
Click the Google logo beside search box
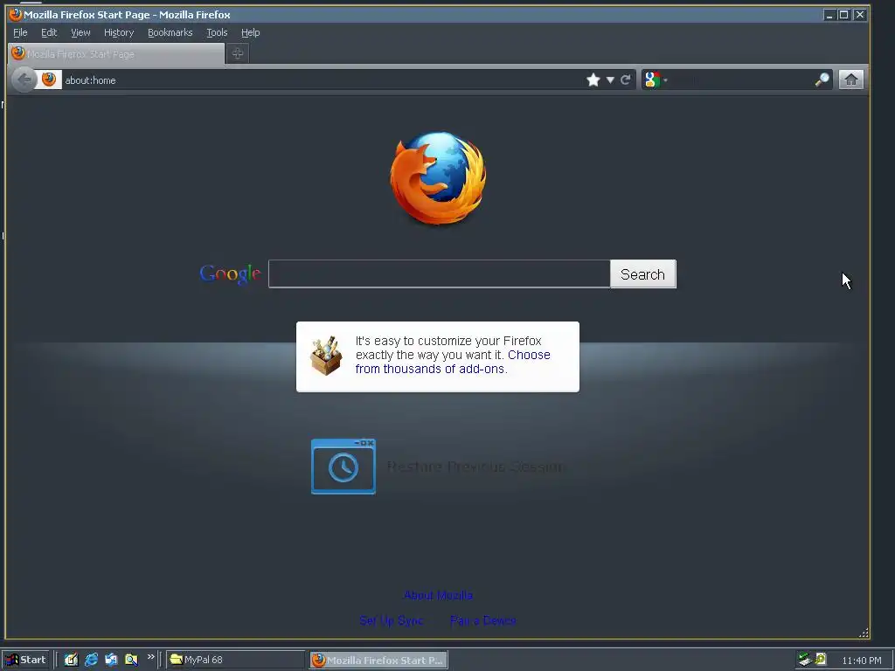pyautogui.click(x=230, y=274)
